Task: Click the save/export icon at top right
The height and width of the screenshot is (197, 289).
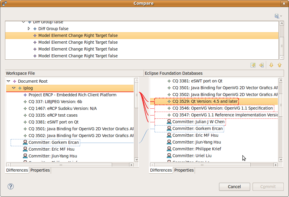Action: click(x=277, y=16)
